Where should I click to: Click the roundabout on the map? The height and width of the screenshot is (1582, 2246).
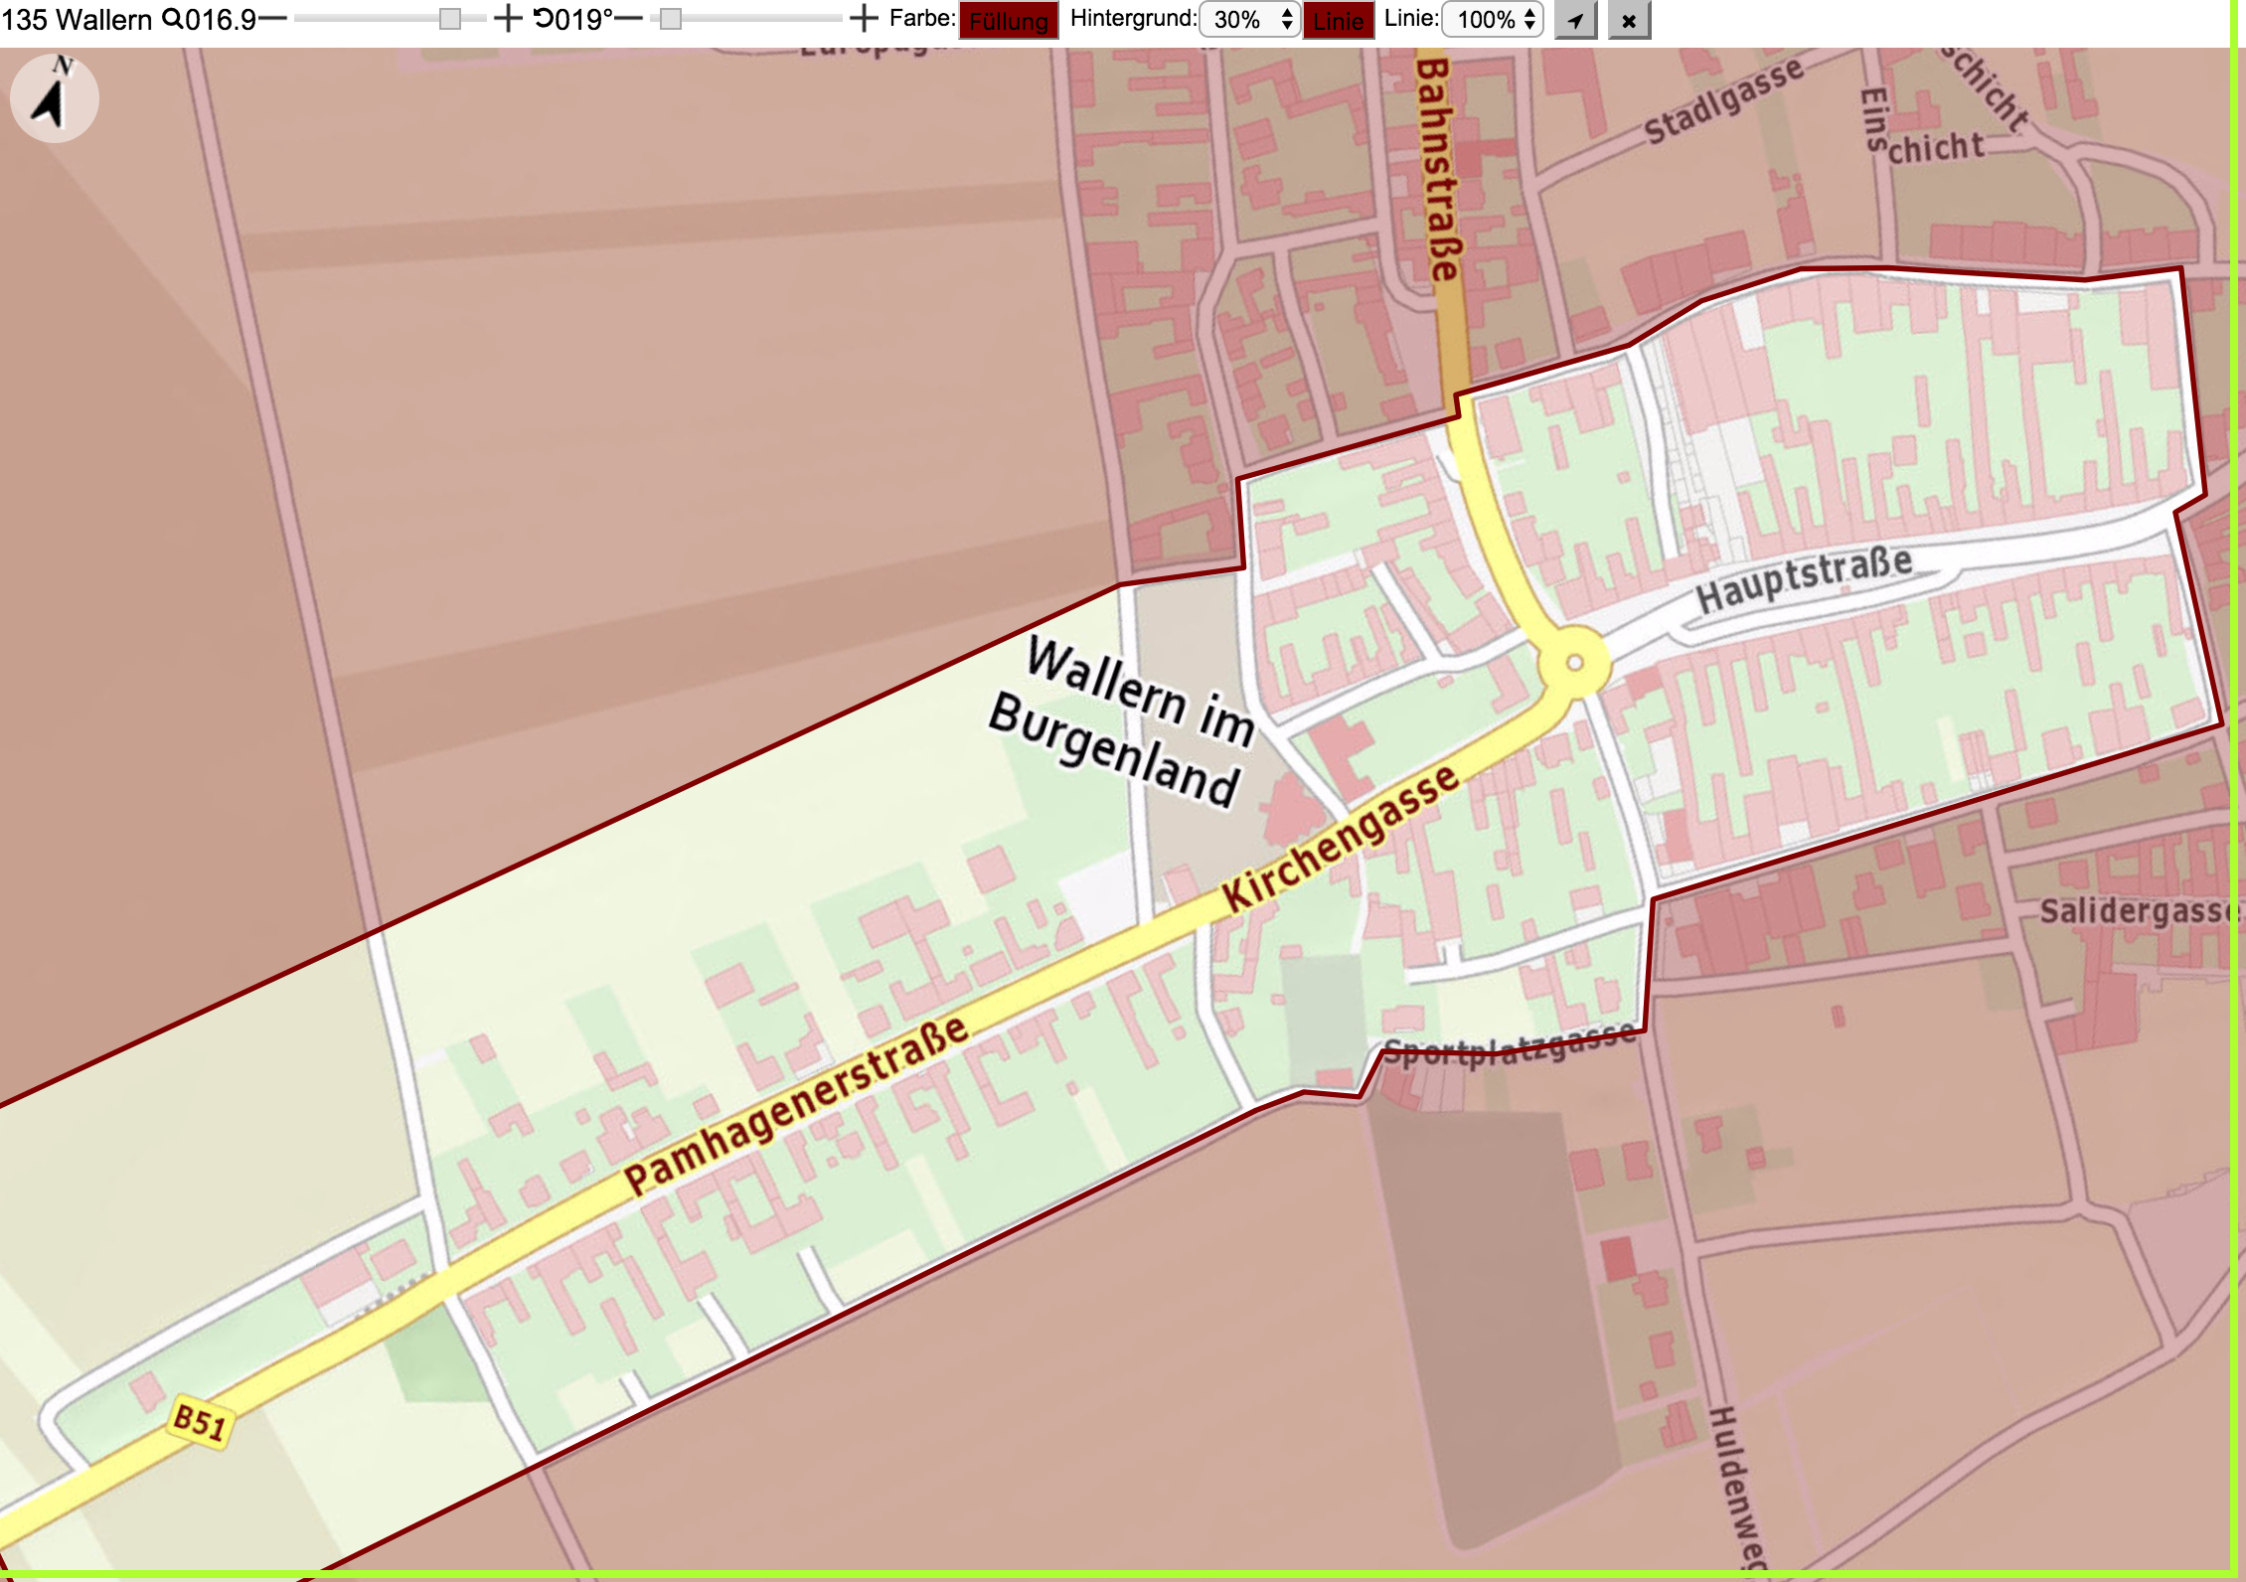1575,663
